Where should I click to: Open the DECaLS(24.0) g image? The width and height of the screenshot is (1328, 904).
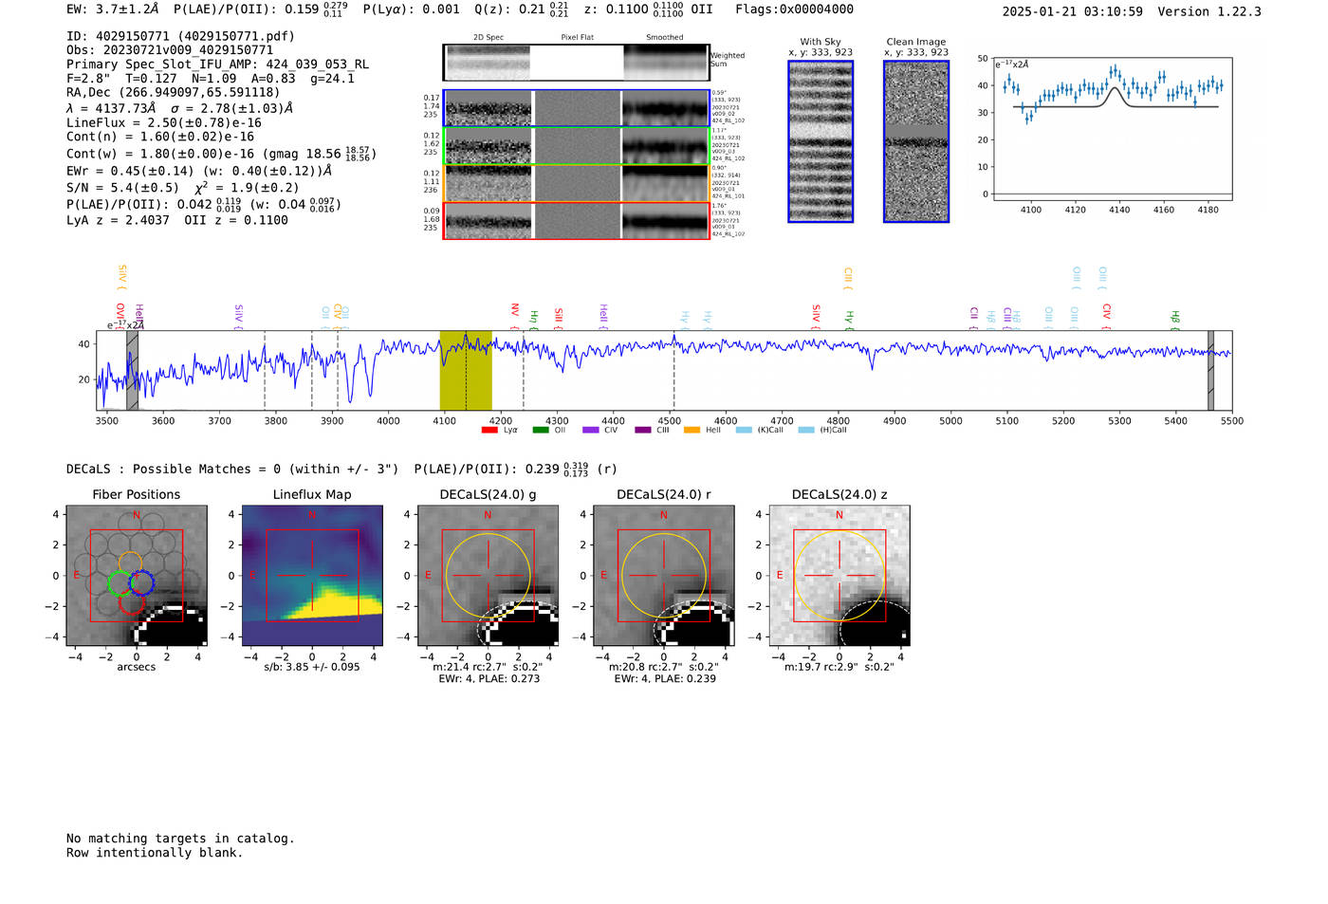point(488,576)
